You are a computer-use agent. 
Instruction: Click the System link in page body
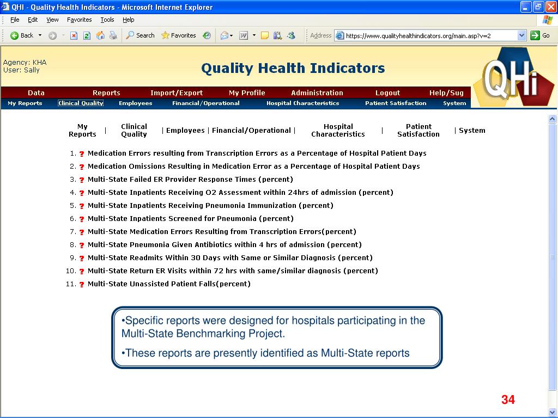pyautogui.click(x=472, y=131)
